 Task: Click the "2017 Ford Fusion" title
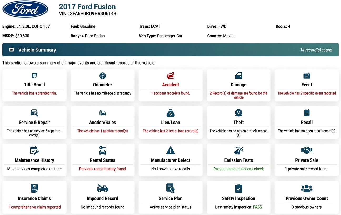(87, 7)
